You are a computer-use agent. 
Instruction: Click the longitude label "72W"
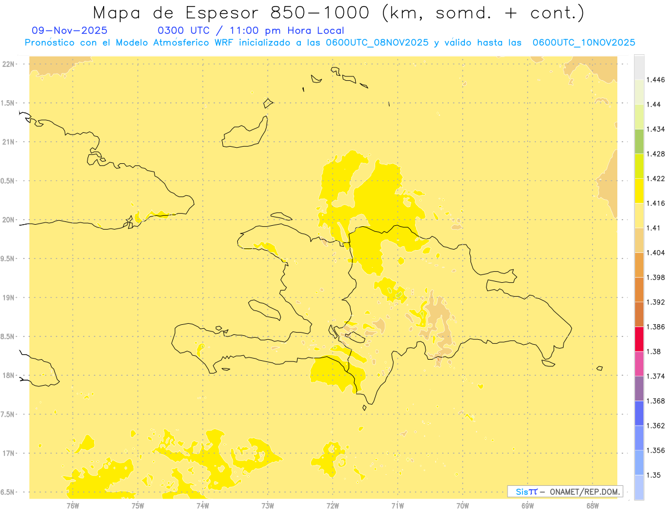pos(332,505)
